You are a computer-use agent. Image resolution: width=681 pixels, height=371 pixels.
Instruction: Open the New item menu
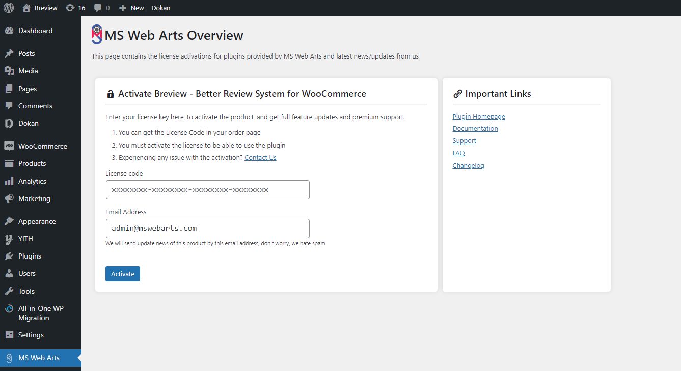pos(131,7)
